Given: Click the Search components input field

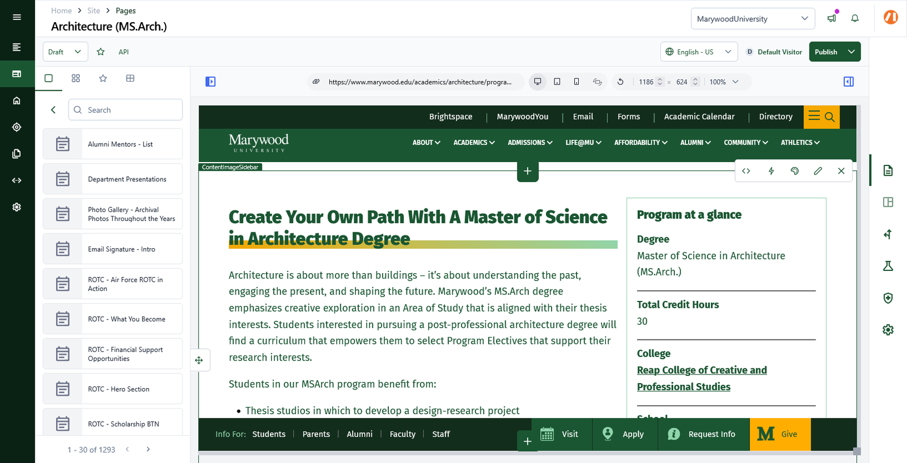Looking at the screenshot, I should coord(126,110).
